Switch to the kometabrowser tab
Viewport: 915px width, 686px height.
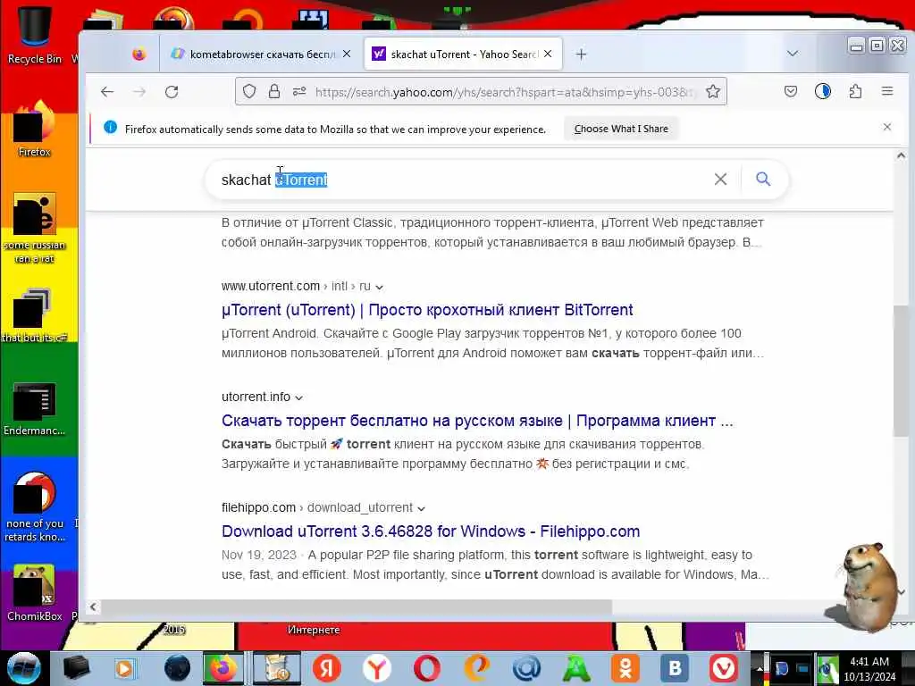(261, 54)
